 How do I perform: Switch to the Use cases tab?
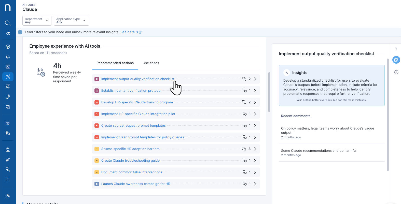tap(151, 63)
